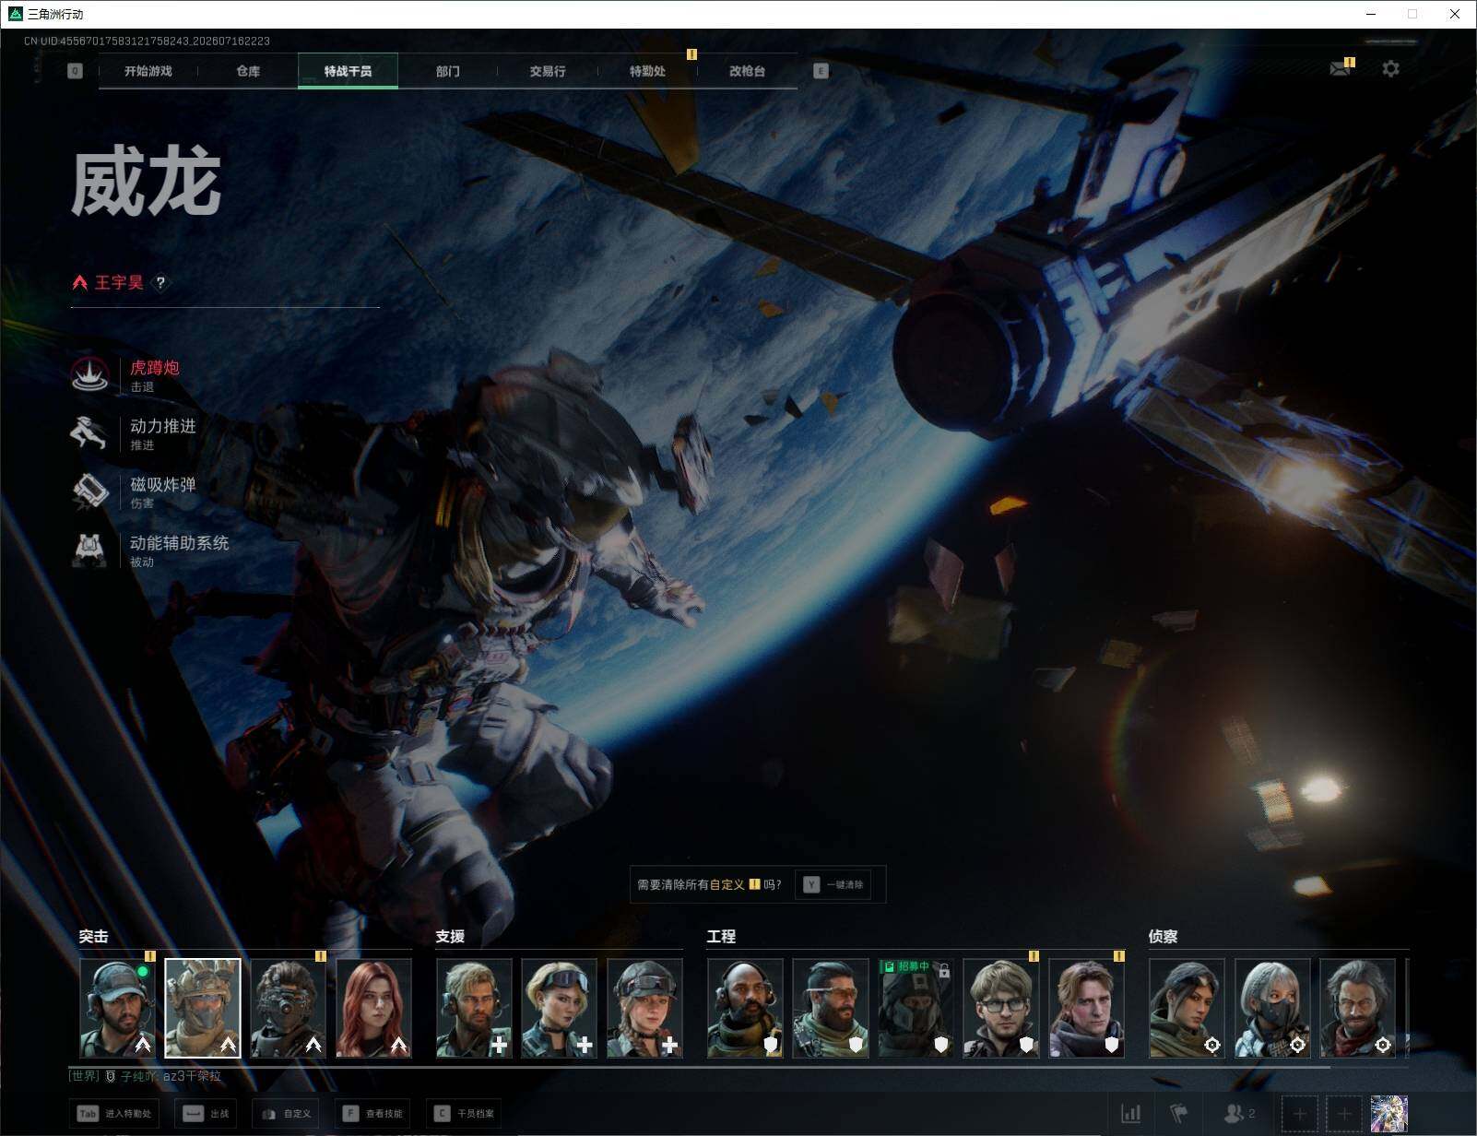The width and height of the screenshot is (1477, 1136).
Task: Invite a teammate via the left plus slot
Action: coord(1300,1114)
